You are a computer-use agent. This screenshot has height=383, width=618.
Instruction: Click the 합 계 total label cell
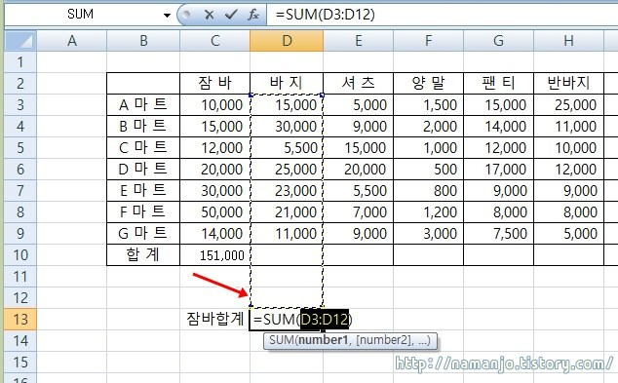(143, 255)
